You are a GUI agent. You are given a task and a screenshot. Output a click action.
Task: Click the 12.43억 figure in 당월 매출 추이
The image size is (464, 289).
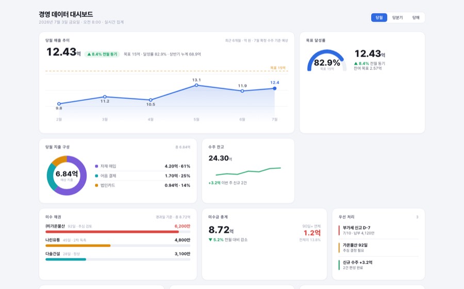coord(63,52)
